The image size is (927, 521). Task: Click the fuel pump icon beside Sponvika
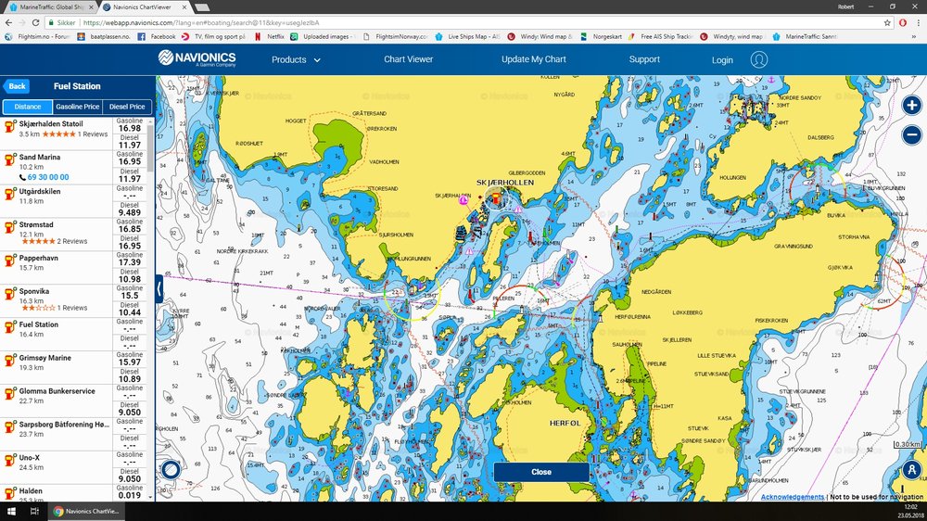(x=10, y=293)
